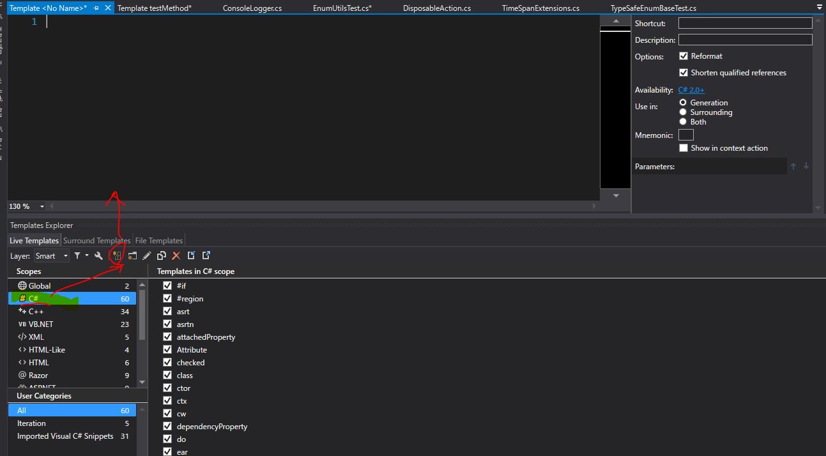Uncheck the Reformat option
Viewport: 826px width, 456px height.
pos(684,56)
